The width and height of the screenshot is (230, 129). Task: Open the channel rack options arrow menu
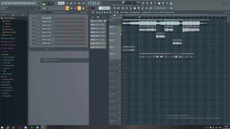click(31, 13)
